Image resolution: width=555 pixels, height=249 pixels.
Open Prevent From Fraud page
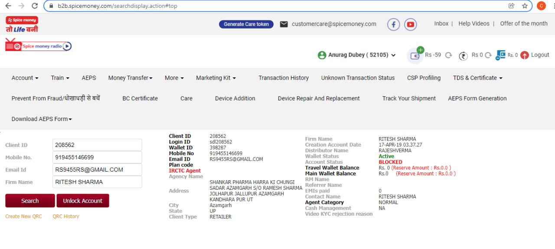(x=55, y=98)
